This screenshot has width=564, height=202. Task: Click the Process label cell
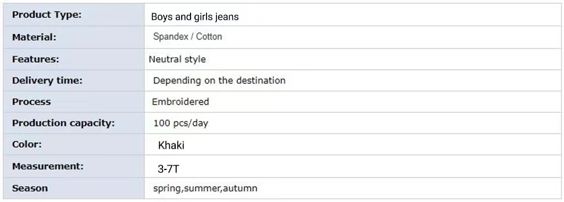point(74,102)
